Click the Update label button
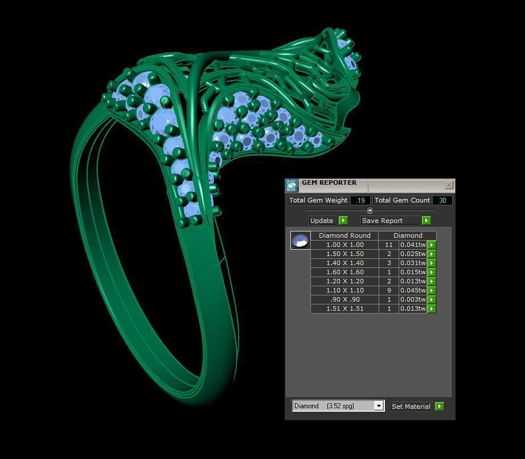Image resolution: width=525 pixels, height=459 pixels. click(322, 221)
